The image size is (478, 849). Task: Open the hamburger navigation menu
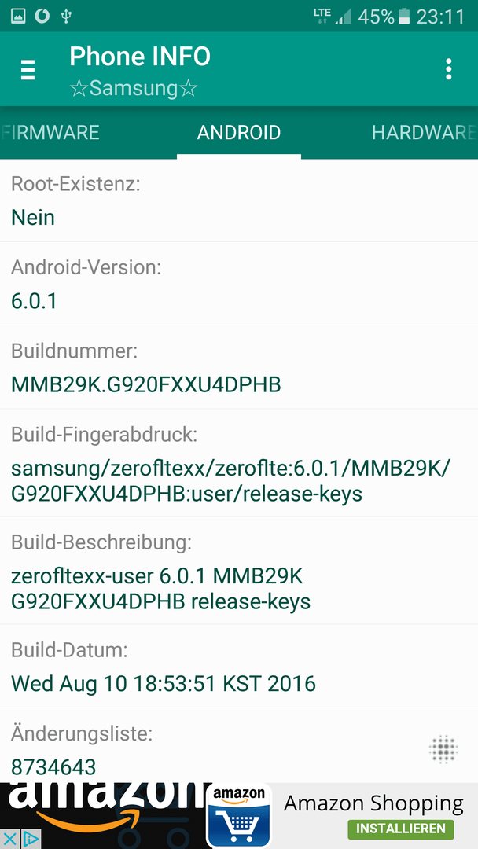[x=28, y=70]
